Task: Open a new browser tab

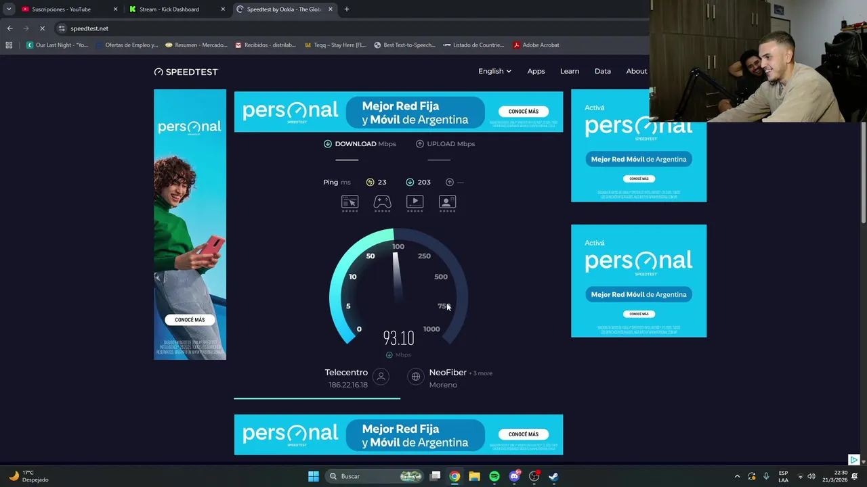Action: [x=346, y=9]
